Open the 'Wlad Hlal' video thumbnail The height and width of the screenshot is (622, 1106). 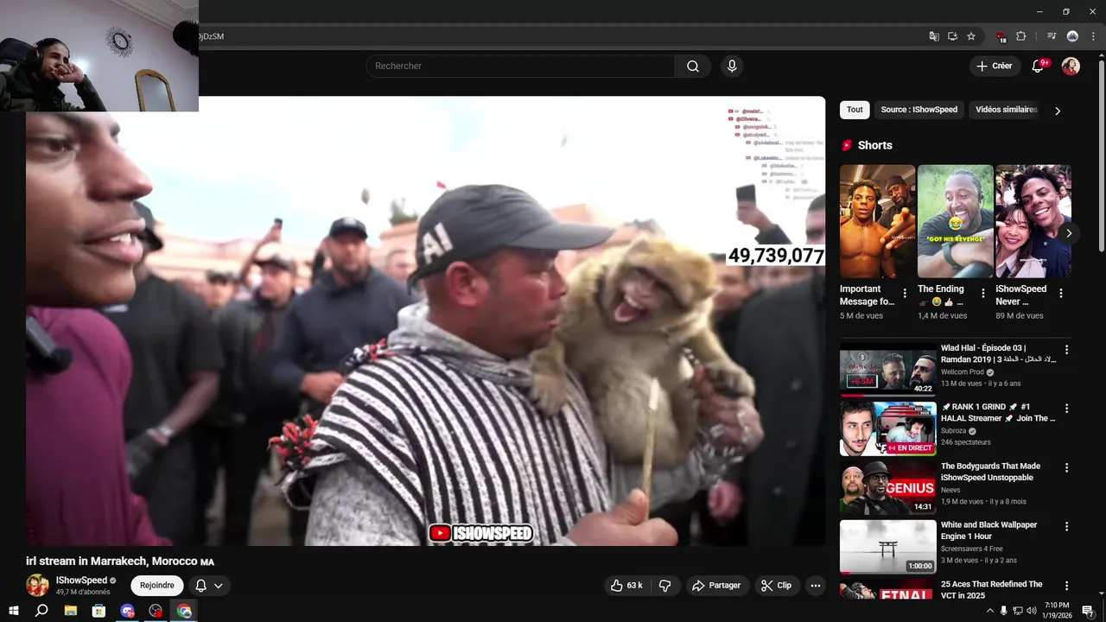888,370
